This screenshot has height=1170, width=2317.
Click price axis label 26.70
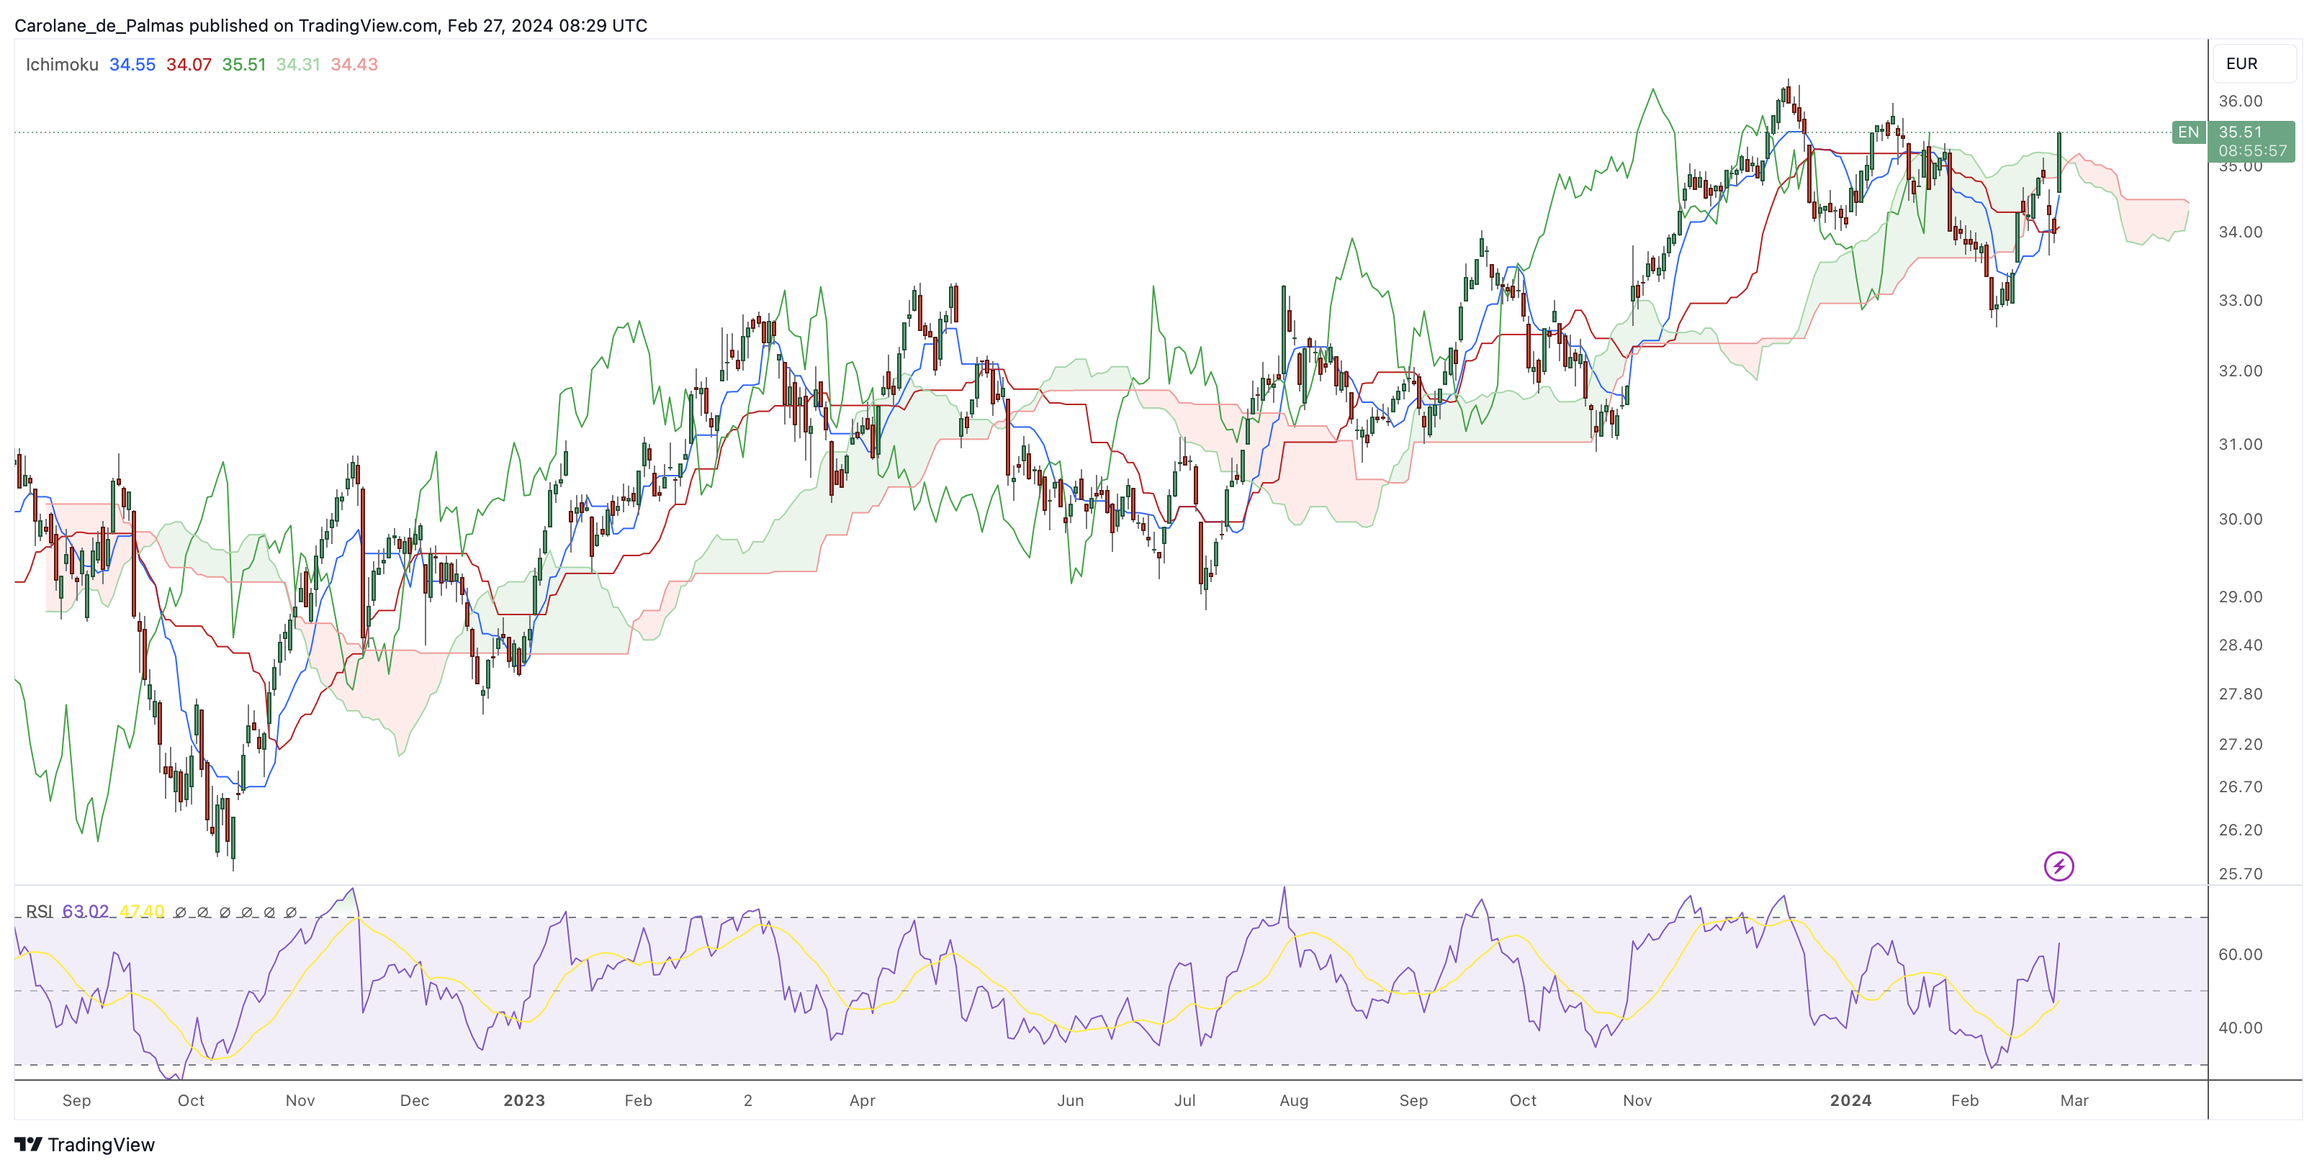pos(2240,786)
